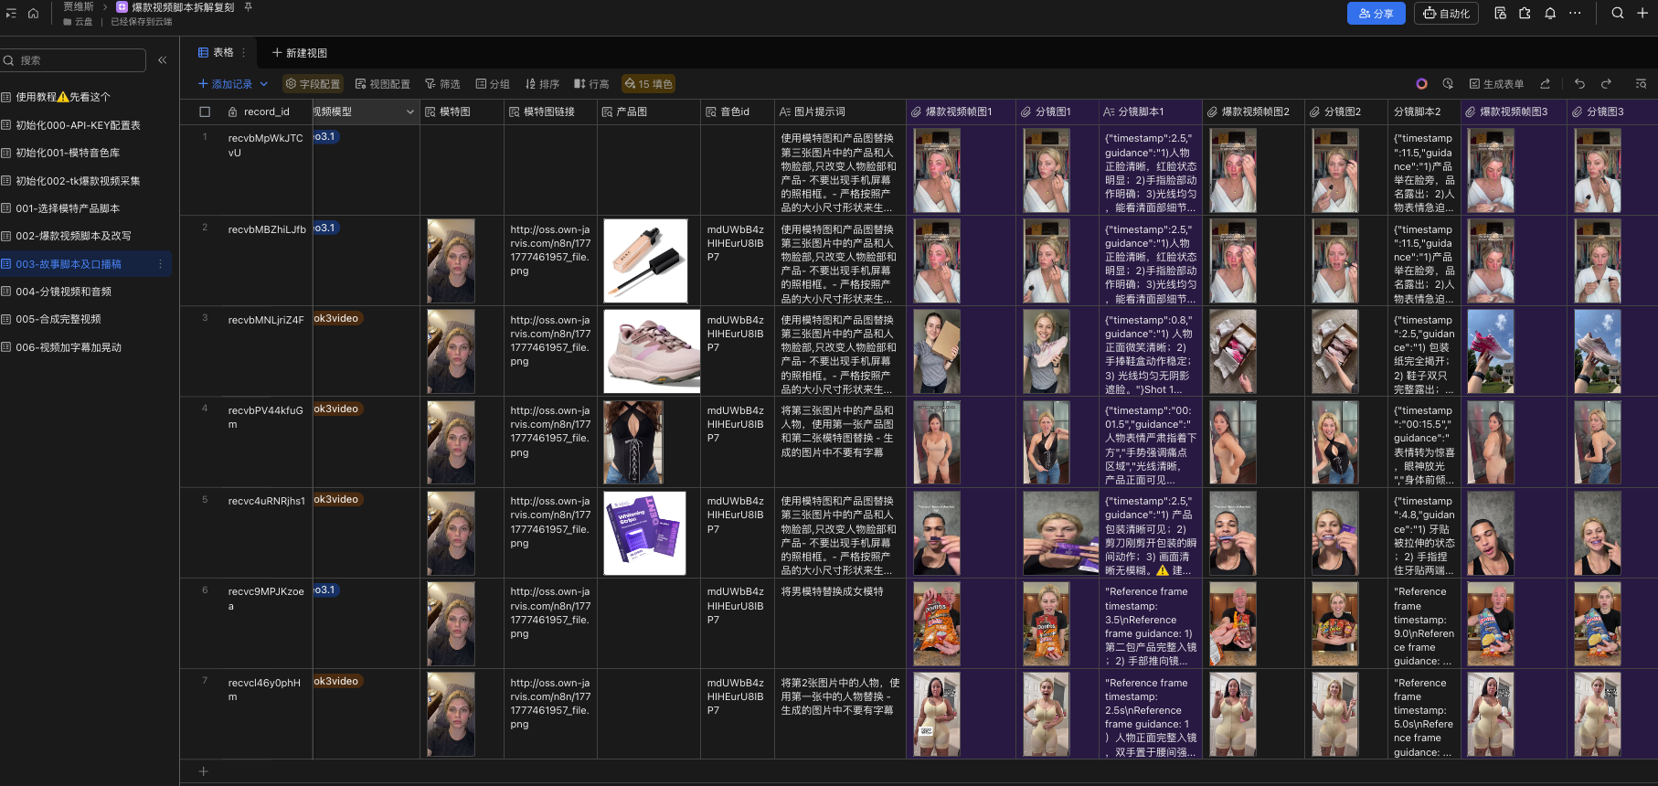Click the blue 分享 share button
This screenshot has height=786, width=1658.
pos(1376,14)
